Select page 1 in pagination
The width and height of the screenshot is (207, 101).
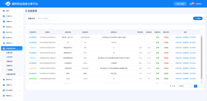click(x=196, y=86)
